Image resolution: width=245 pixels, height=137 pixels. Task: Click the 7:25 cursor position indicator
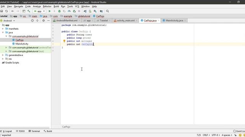(x=199, y=135)
